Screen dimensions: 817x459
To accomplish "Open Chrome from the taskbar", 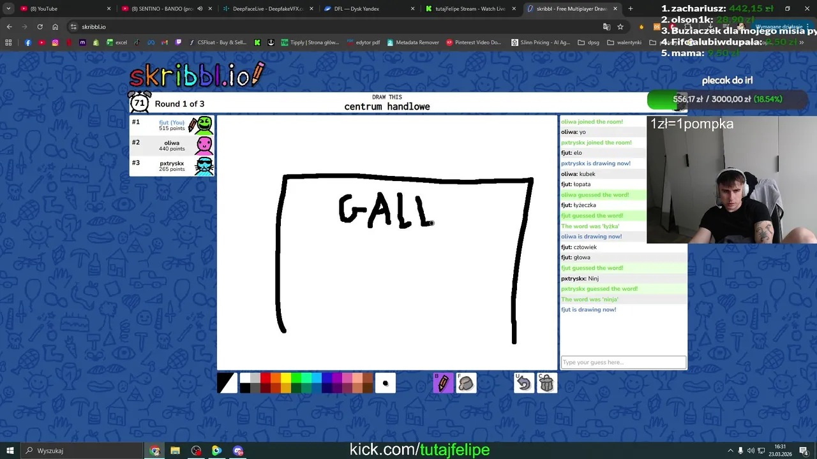I will pos(155,451).
